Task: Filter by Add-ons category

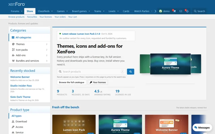Action: click(29, 55)
